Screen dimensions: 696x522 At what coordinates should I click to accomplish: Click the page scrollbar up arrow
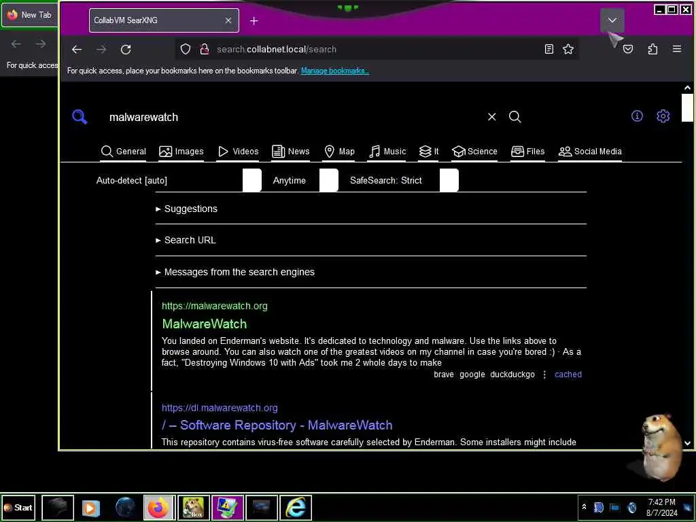coord(687,88)
